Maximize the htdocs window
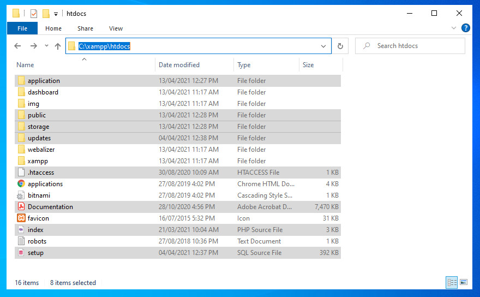Screen dimensions: 480x297 [434, 13]
